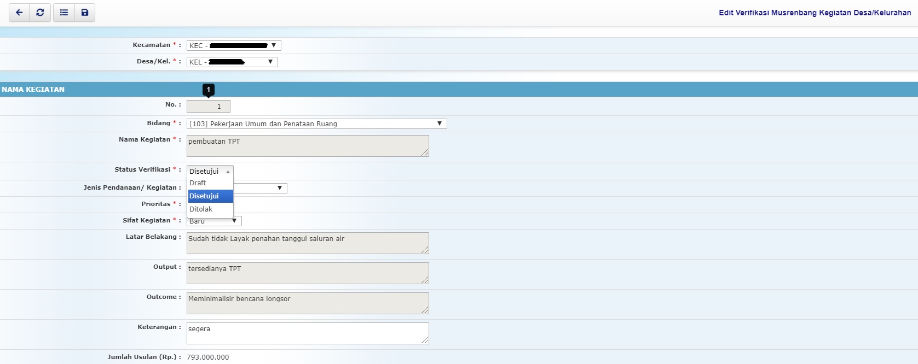
Task: Click the Output text area
Action: [x=307, y=273]
